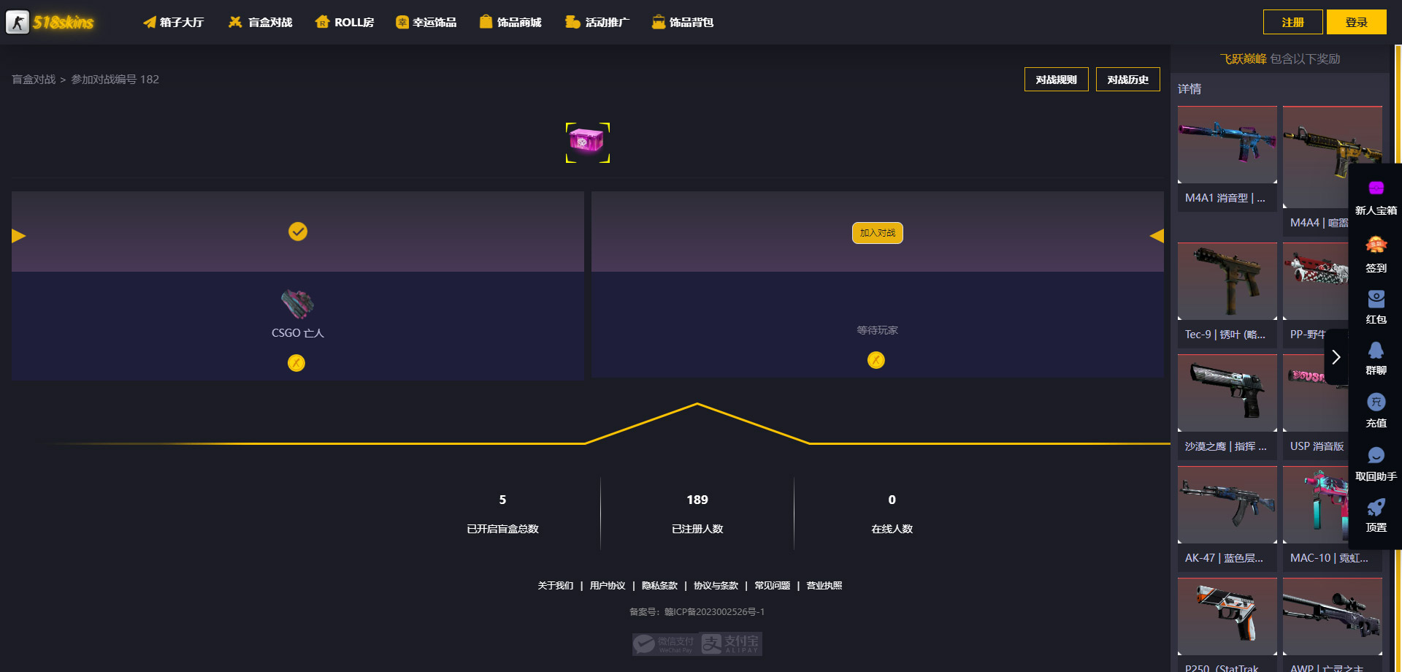This screenshot has height=672, width=1402.
Task: Click the CSGO 亡人 player avatar
Action: point(297,304)
